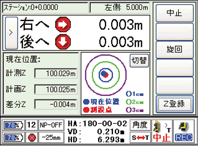
Task: Click the HD: 6.293m reading
Action: click(x=96, y=140)
